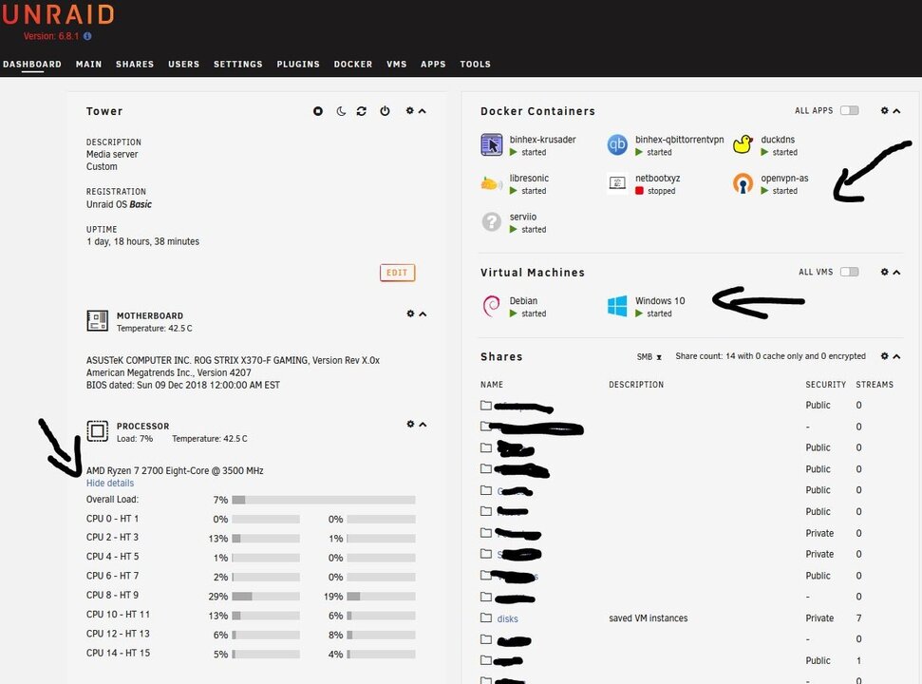The height and width of the screenshot is (684, 922).
Task: Reboot the Tower server with refresh icon
Action: click(x=362, y=111)
